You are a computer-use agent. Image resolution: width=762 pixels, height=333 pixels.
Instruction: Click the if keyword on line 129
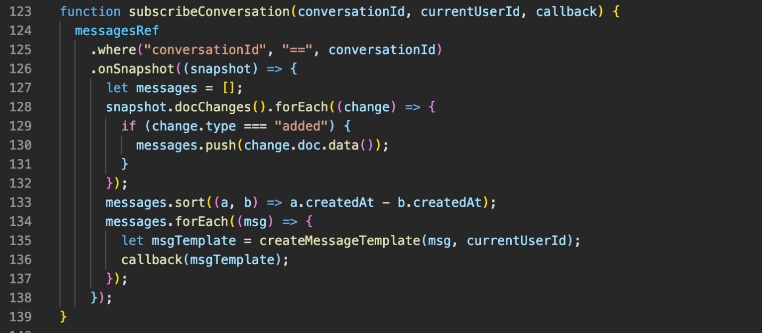(x=129, y=126)
